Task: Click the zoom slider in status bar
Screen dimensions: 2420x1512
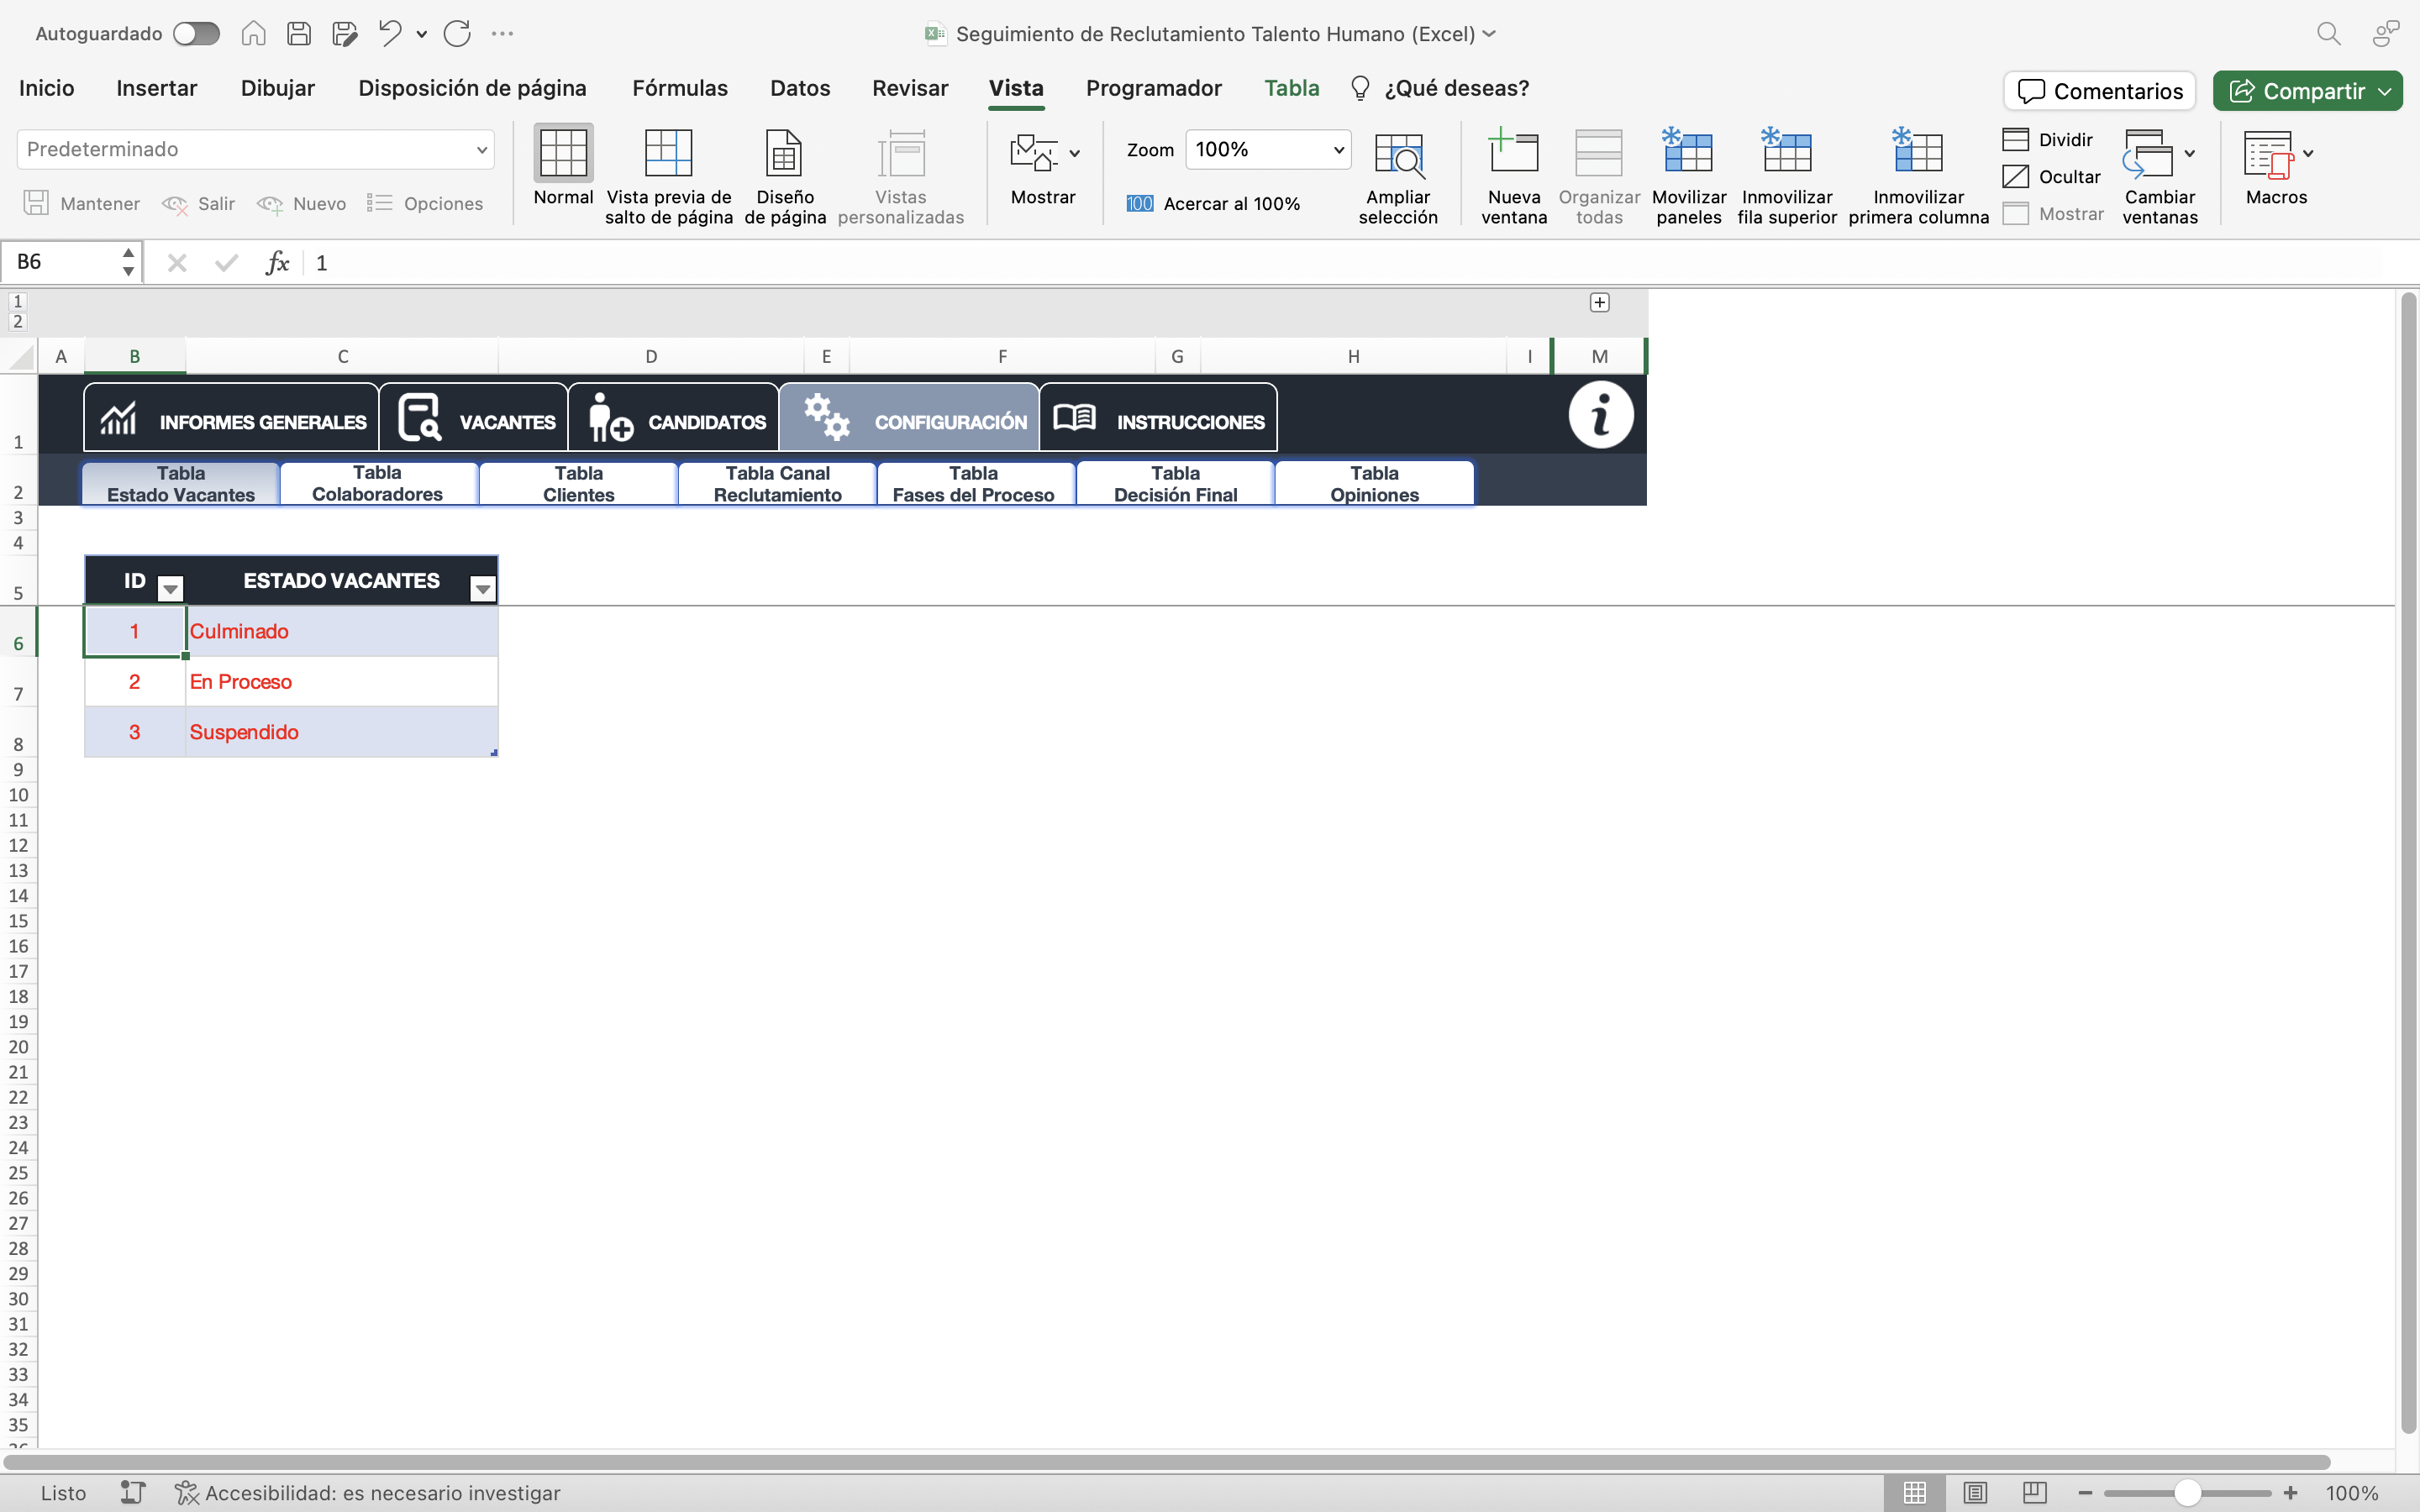Action: [2187, 1493]
